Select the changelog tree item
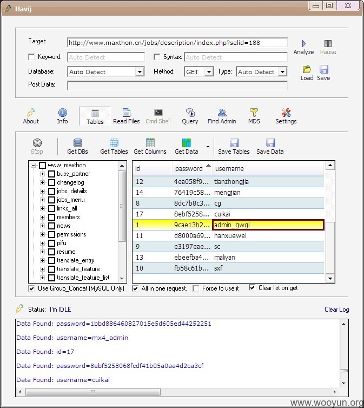Image resolution: width=364 pixels, height=408 pixels. tap(70, 182)
